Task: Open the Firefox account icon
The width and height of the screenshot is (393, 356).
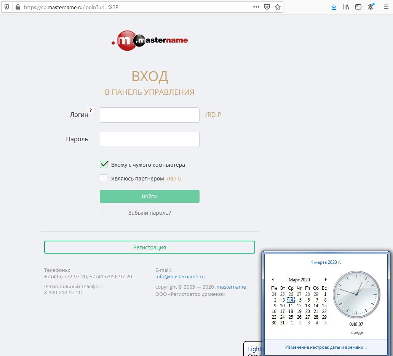Action: coord(371,7)
